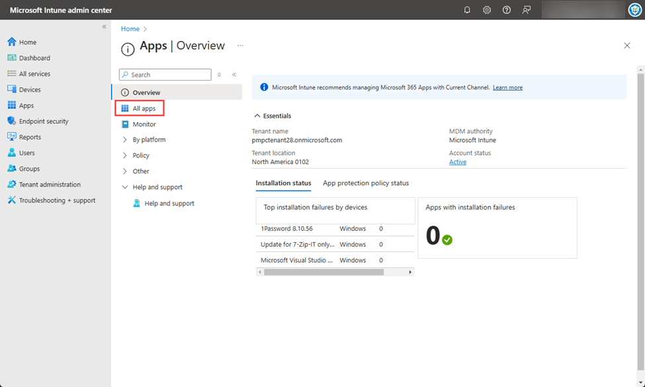Click the Home breadcrumb link
Screen dimensions: 645x387
click(x=130, y=29)
